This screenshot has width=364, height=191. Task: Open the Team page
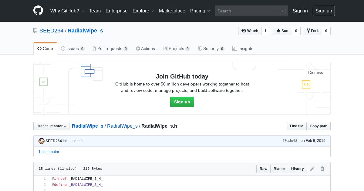(95, 11)
